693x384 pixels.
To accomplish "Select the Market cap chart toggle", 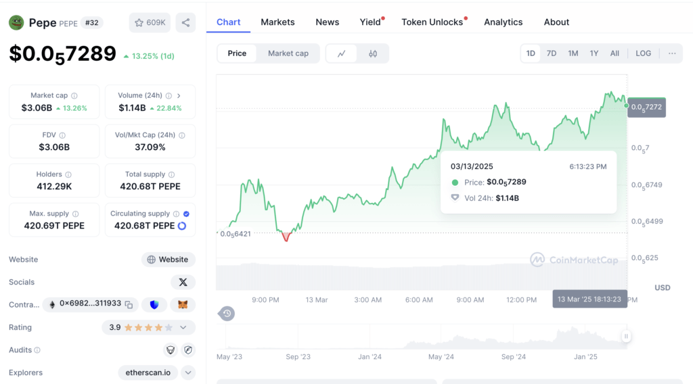I will 288,53.
